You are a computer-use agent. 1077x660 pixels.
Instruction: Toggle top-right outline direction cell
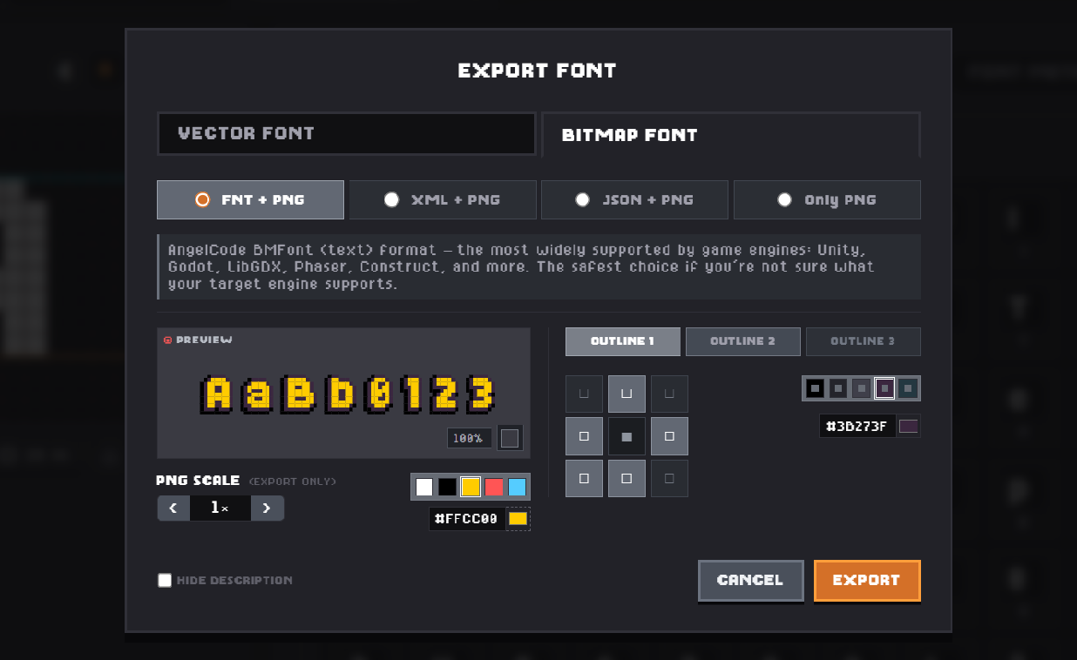(669, 394)
